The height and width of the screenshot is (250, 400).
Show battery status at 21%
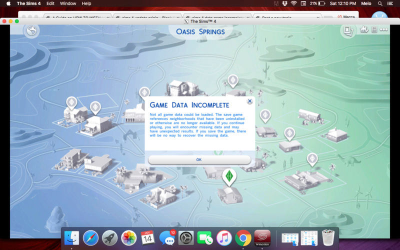pyautogui.click(x=317, y=3)
